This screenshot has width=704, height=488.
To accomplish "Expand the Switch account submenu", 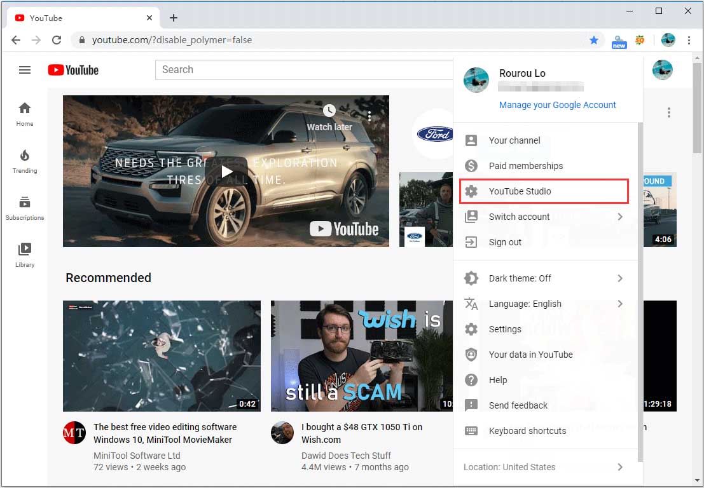I will (619, 217).
